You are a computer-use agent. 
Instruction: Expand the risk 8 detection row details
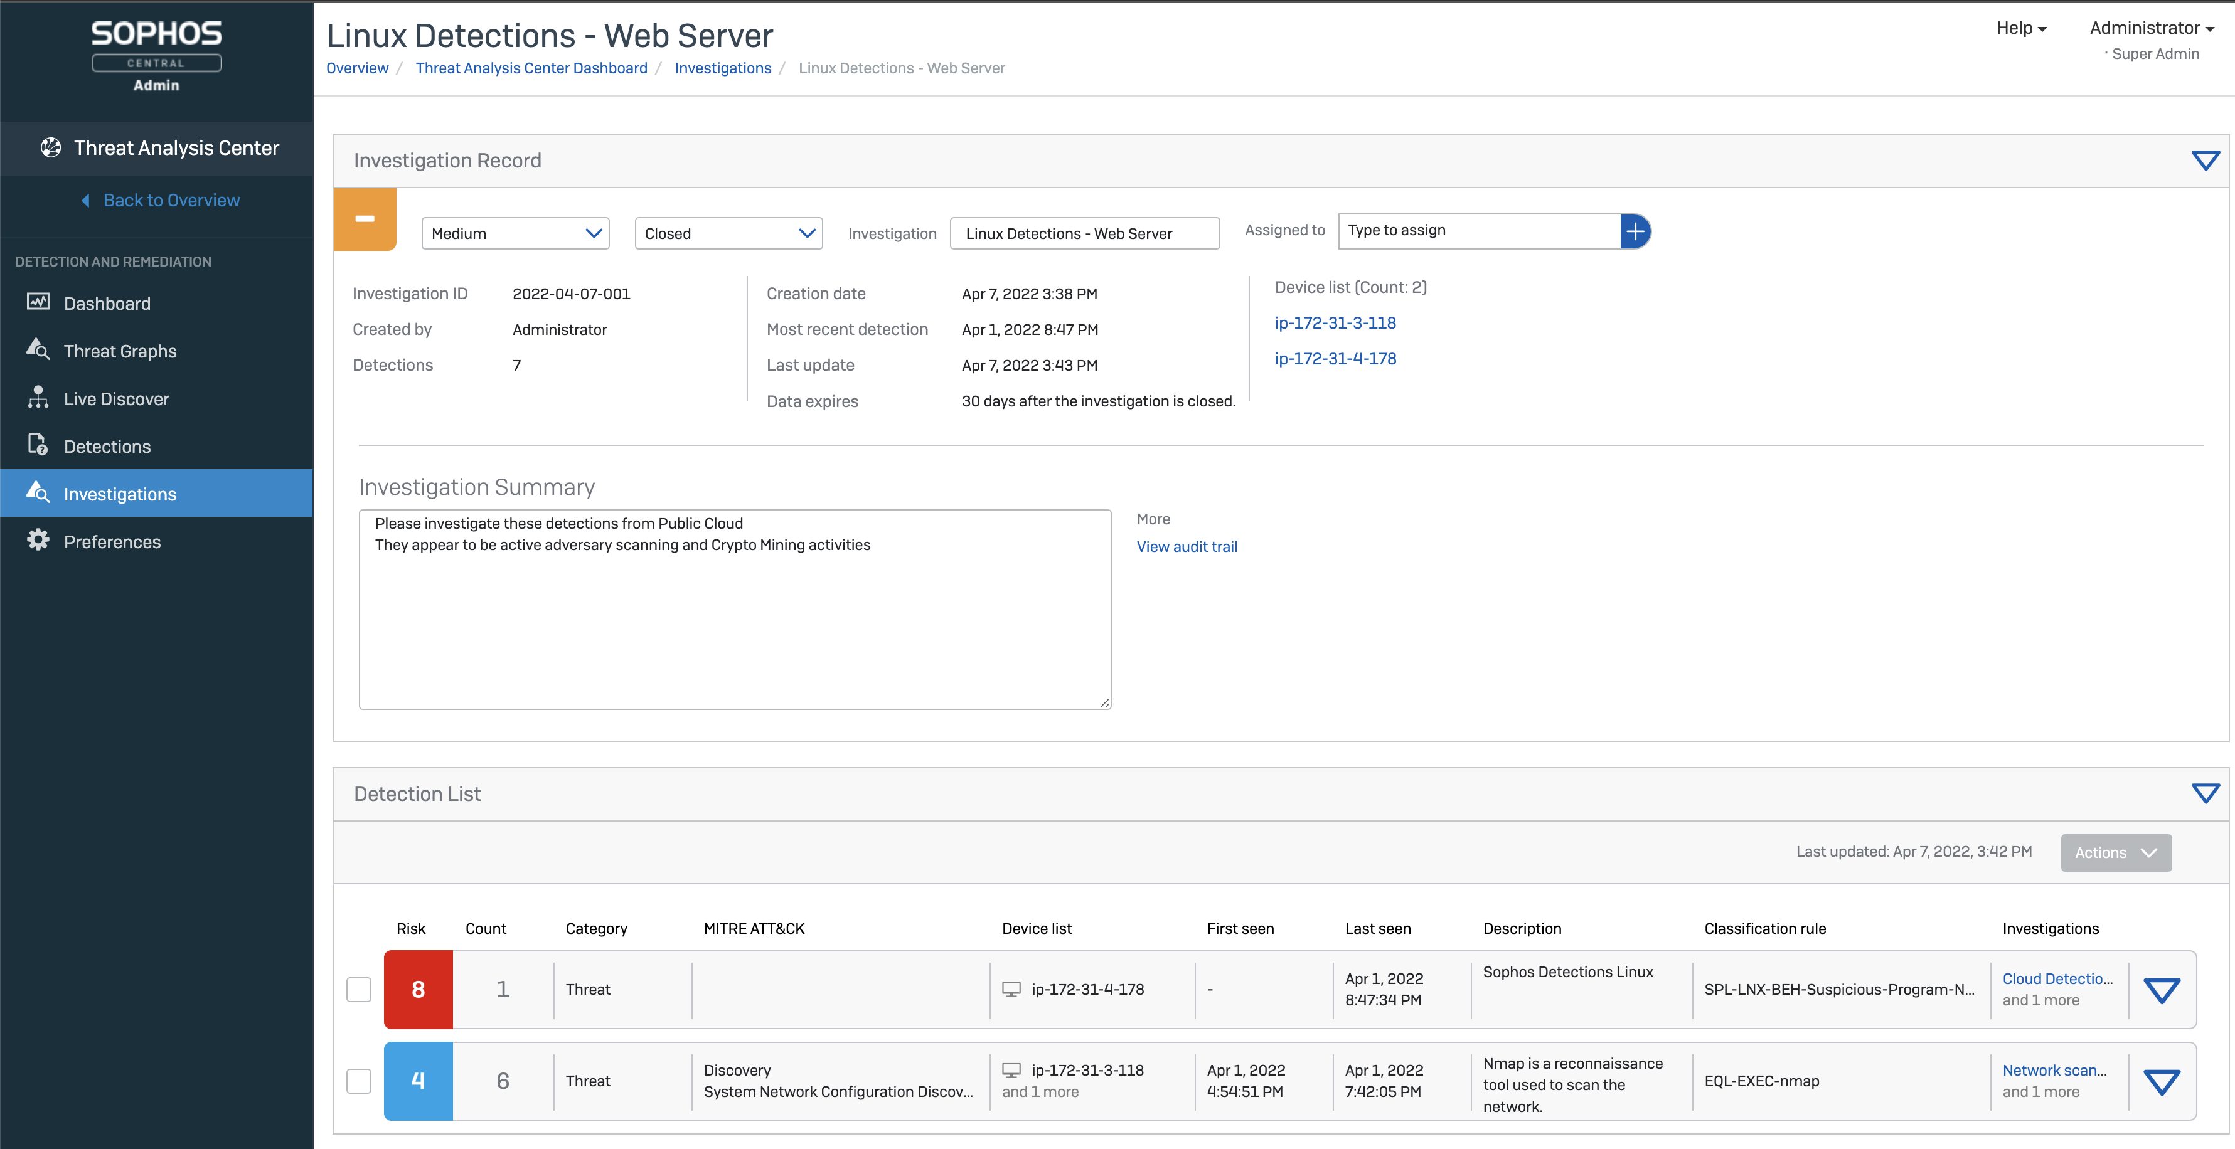point(2161,990)
